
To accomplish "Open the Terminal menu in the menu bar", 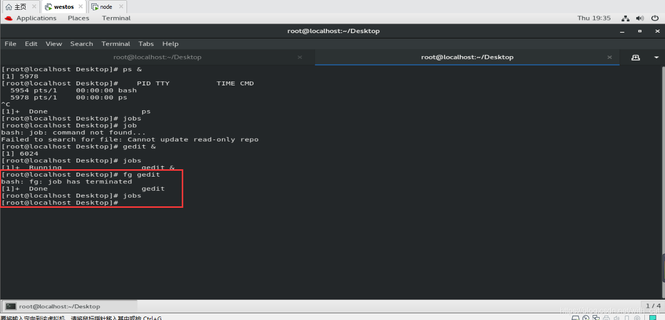I will click(x=116, y=43).
